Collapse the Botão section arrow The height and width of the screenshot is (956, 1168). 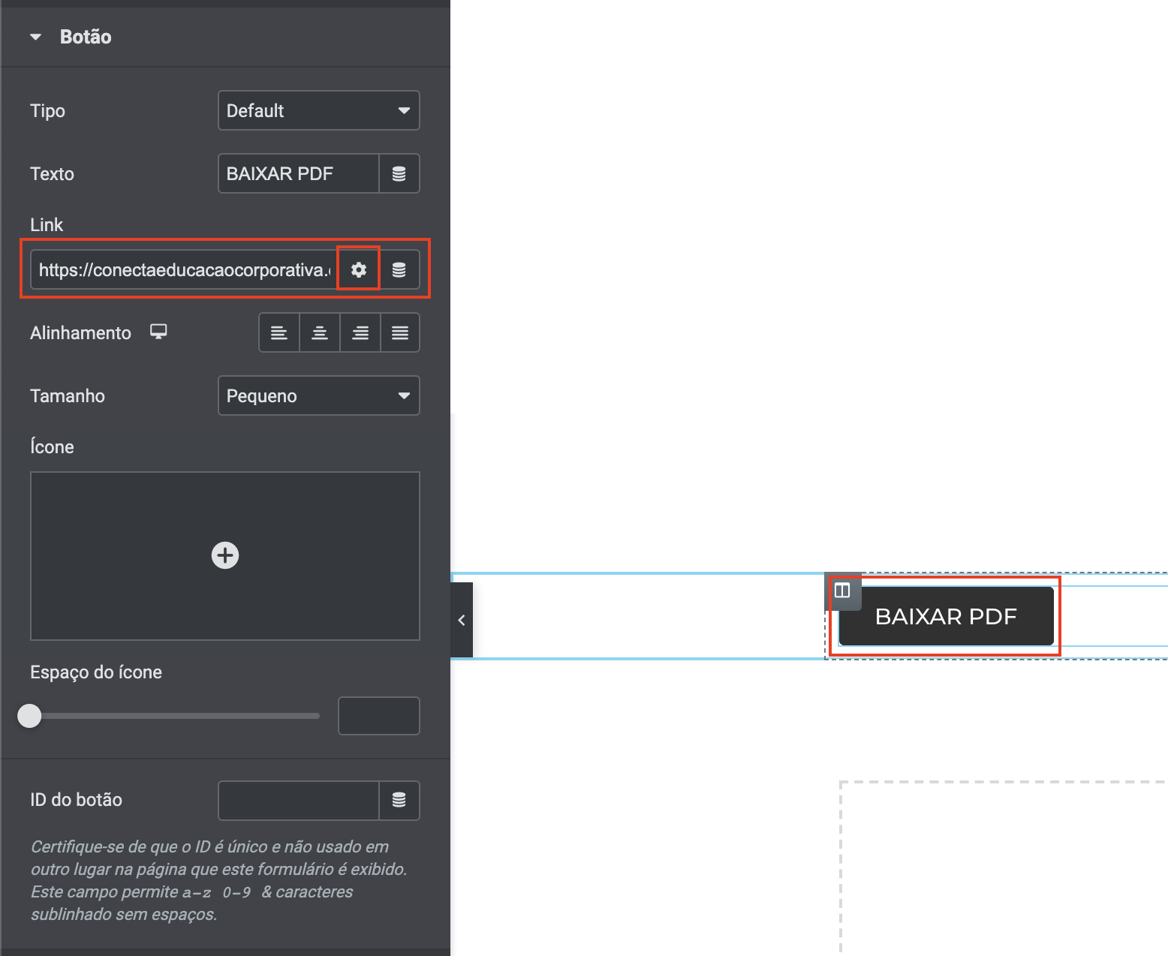(x=35, y=37)
